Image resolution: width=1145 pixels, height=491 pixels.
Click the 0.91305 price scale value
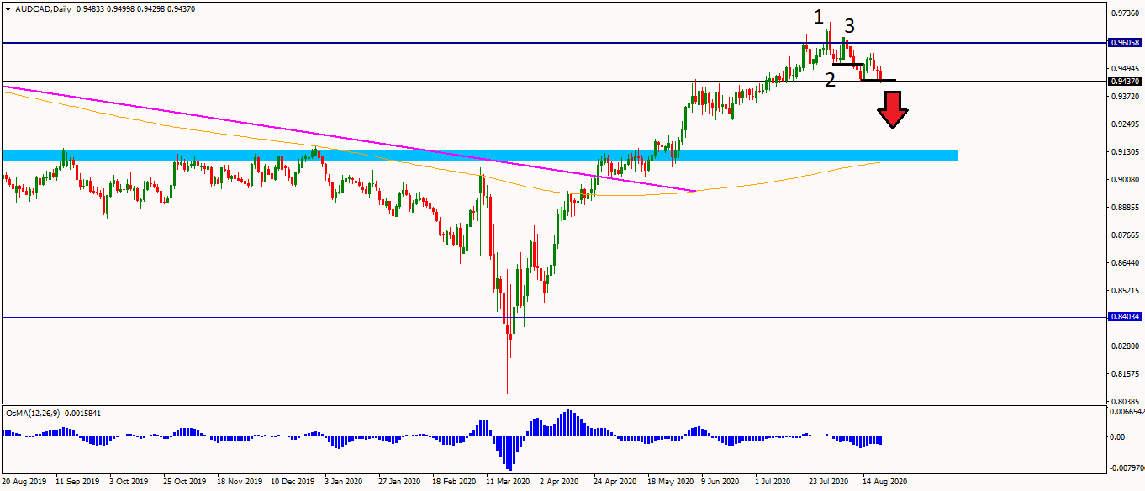point(1126,152)
